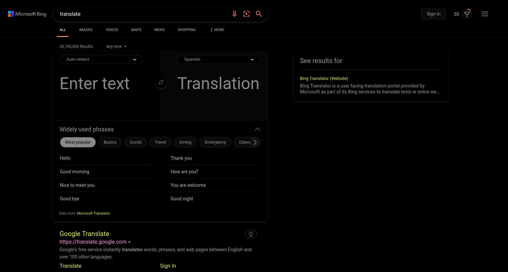Image resolution: width=508 pixels, height=272 pixels.
Task: Click the lightbulb icon beside Google Translate
Action: [251, 234]
